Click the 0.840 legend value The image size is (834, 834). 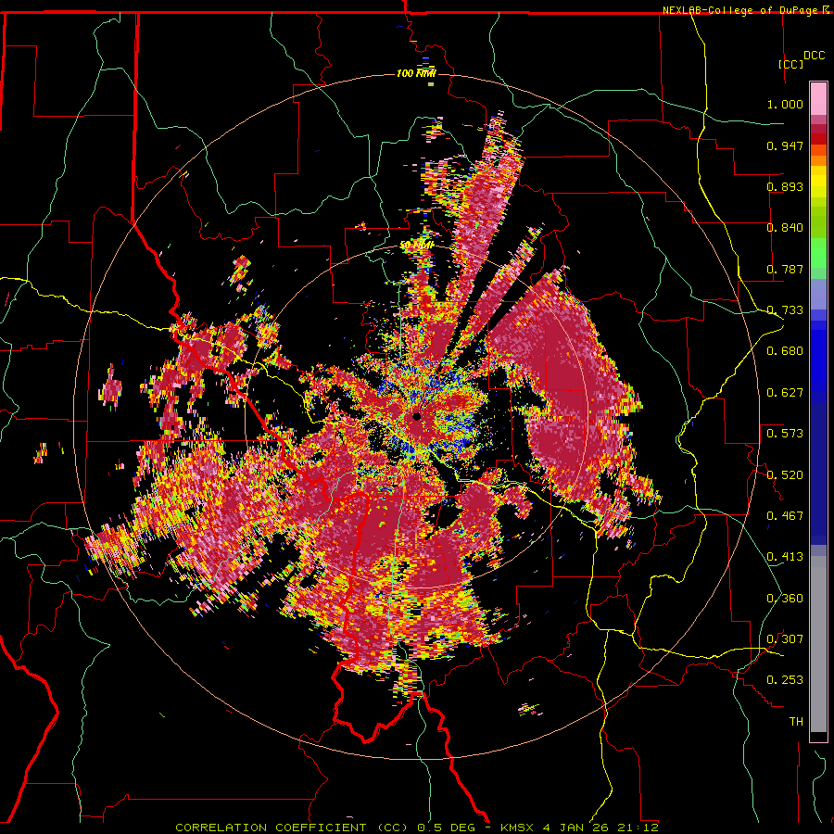[785, 228]
